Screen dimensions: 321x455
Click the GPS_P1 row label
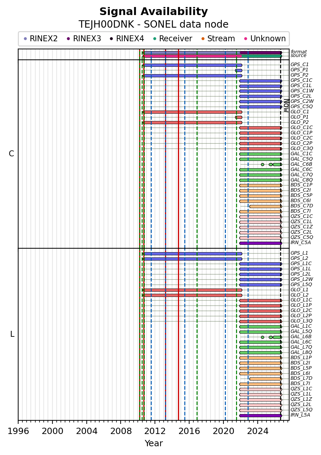point(300,70)
